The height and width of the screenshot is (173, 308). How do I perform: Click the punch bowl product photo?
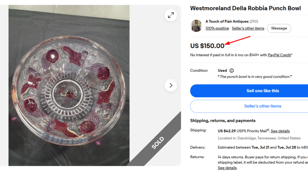(69, 85)
